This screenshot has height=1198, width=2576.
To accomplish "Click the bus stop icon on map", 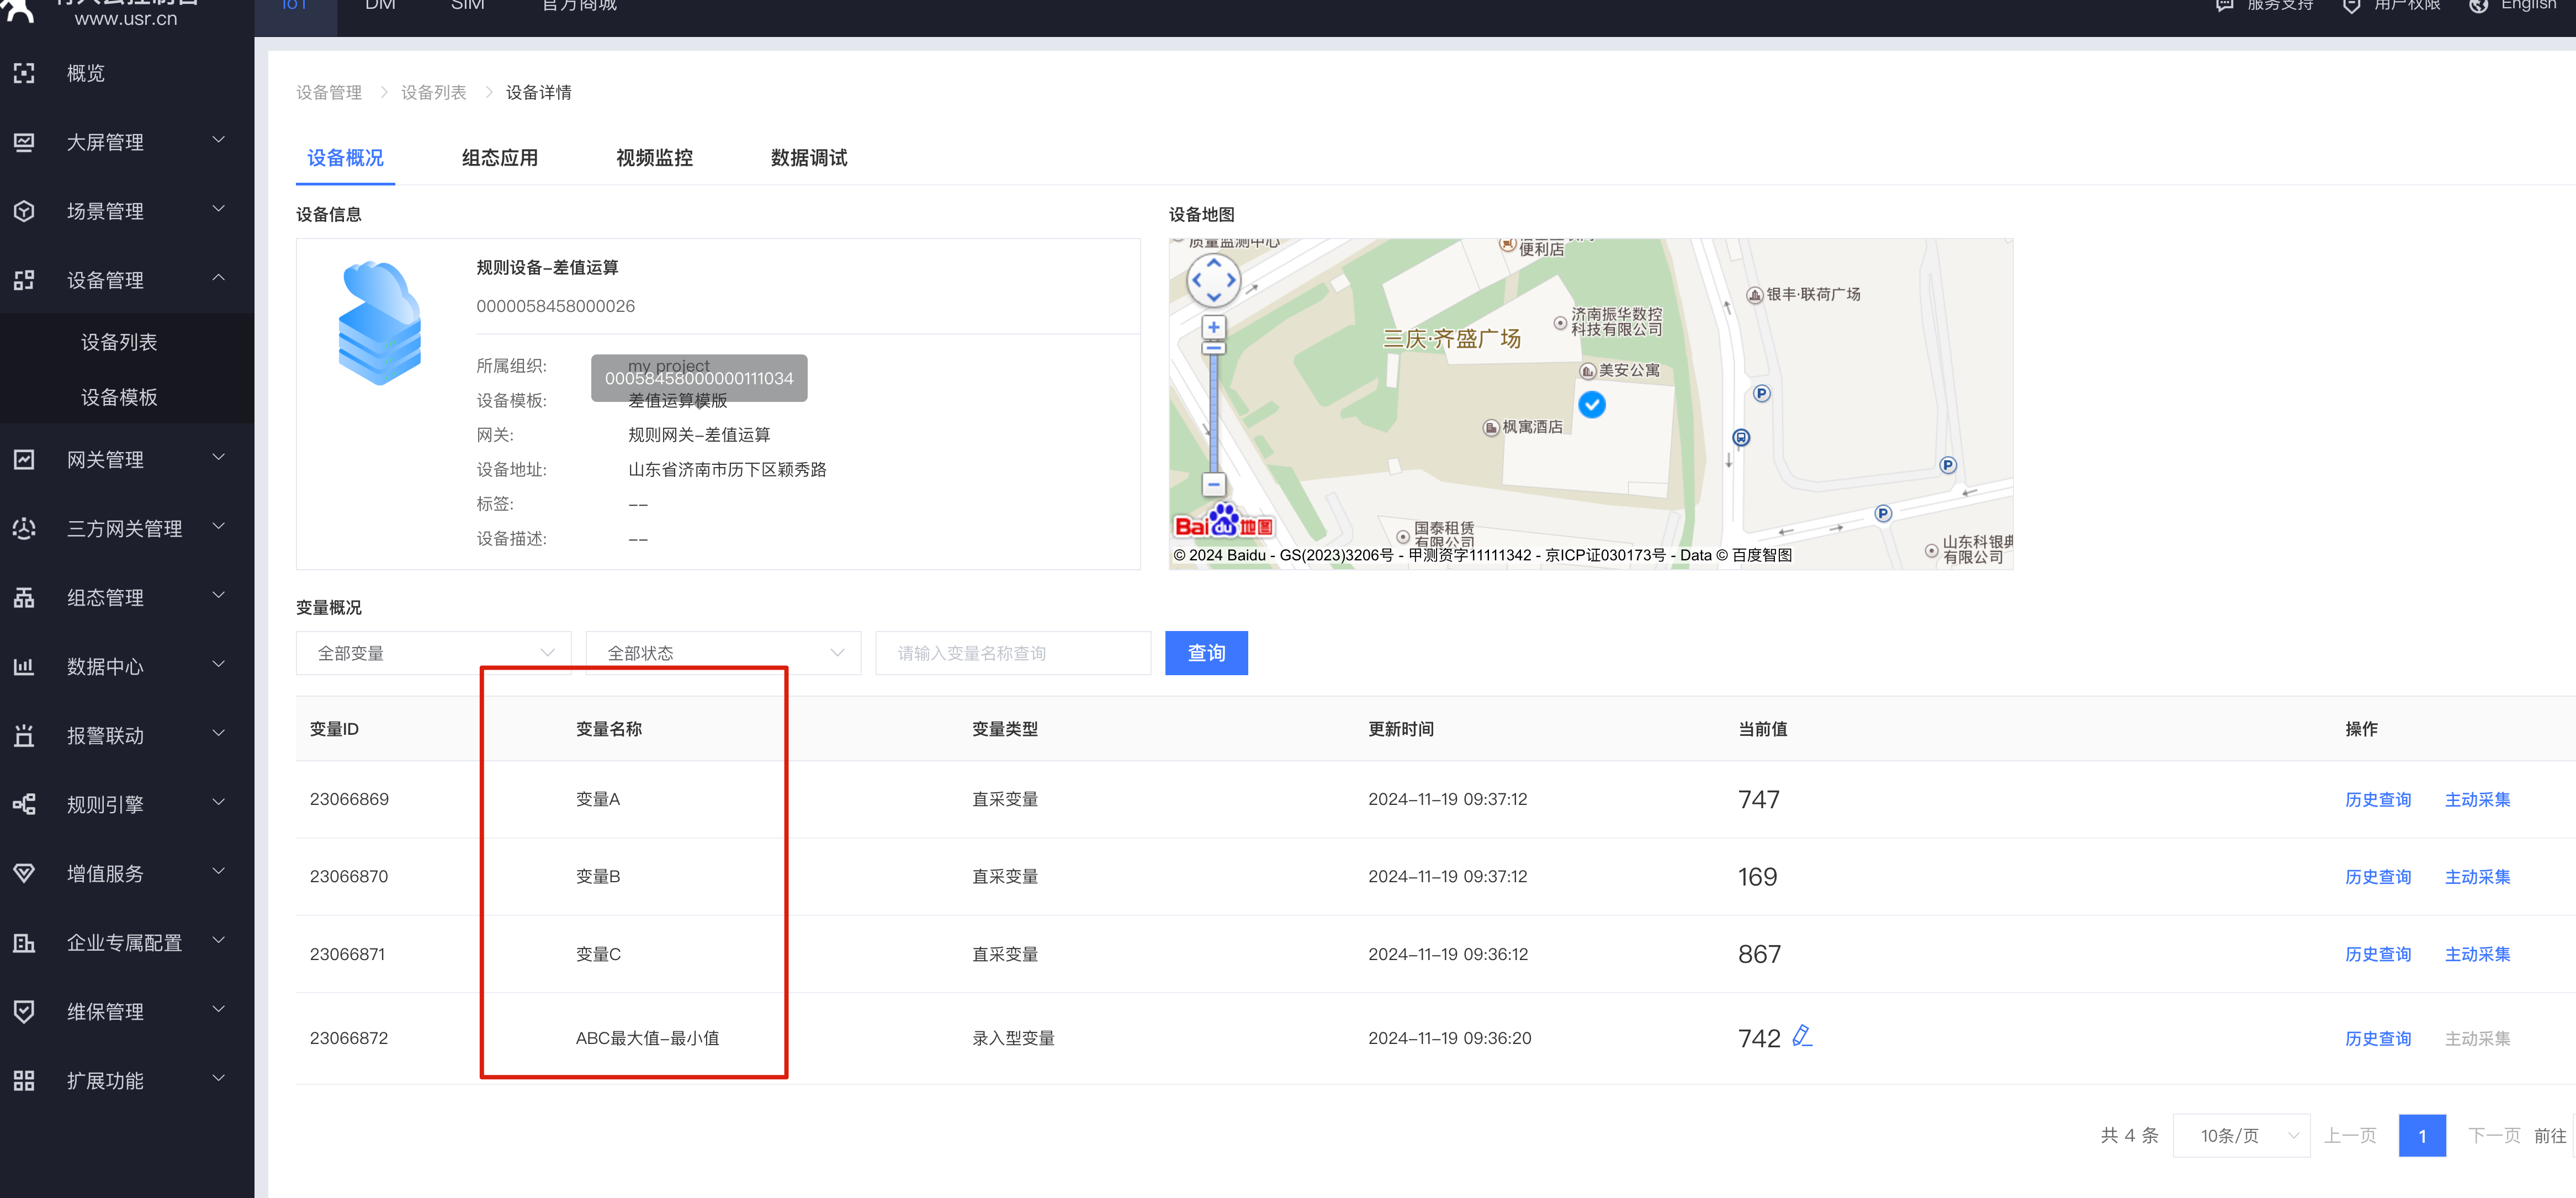I will 1740,437.
